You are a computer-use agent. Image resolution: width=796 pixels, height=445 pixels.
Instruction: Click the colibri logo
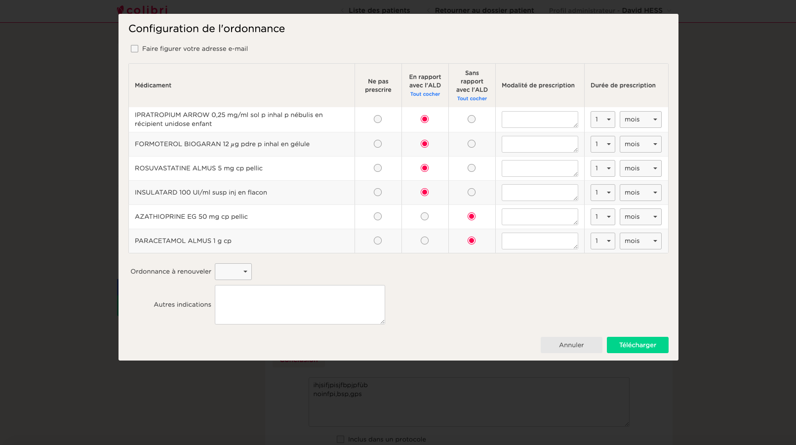[x=142, y=9]
